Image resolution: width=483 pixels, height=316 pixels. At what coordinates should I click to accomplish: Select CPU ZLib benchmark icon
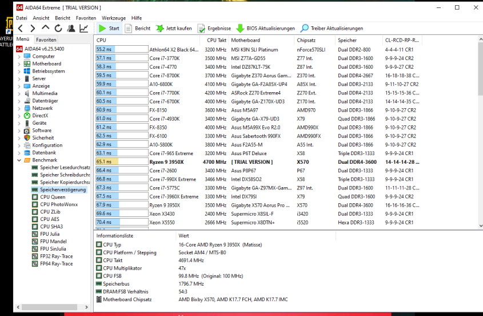pos(35,212)
